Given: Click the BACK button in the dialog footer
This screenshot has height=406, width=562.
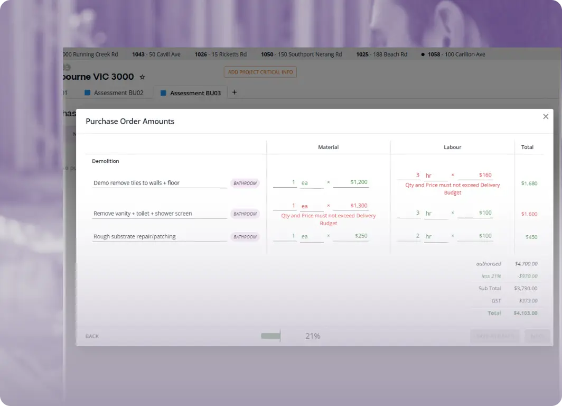Looking at the screenshot, I should coord(91,336).
